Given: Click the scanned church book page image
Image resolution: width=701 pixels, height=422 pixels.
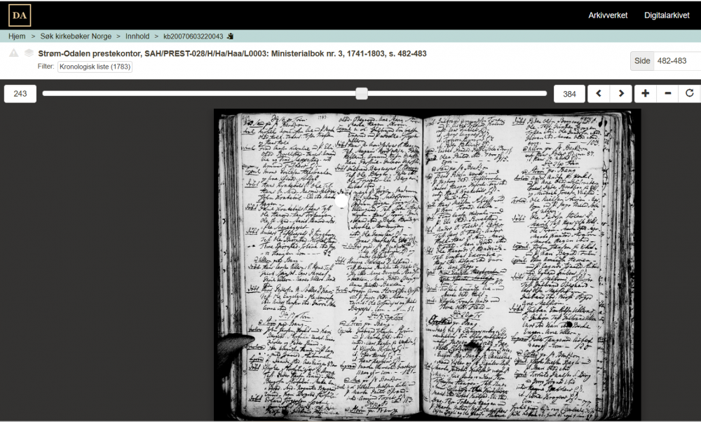Looking at the screenshot, I should pyautogui.click(x=427, y=265).
